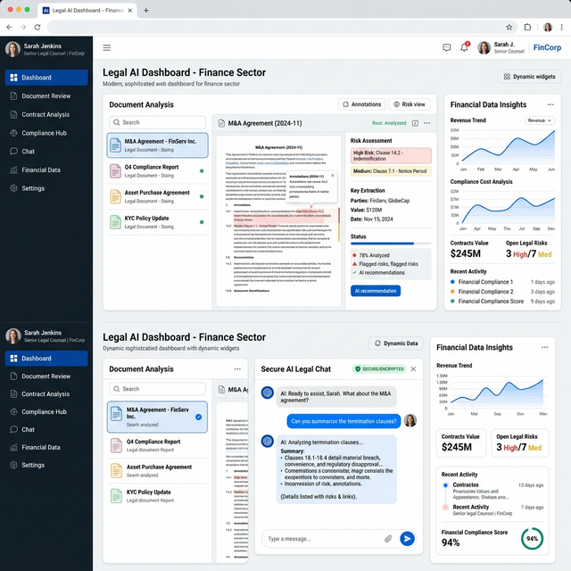This screenshot has height=571, width=571.
Task: Click the Financial Data chart icon, upper sidebar
Action: [14, 170]
